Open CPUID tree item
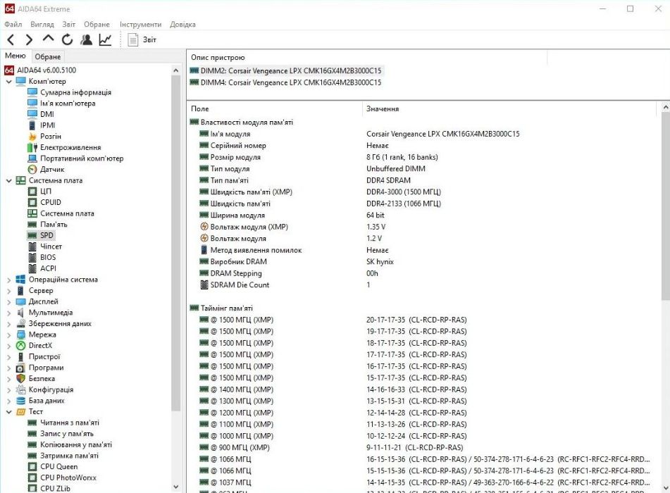670x493 pixels. 51,203
